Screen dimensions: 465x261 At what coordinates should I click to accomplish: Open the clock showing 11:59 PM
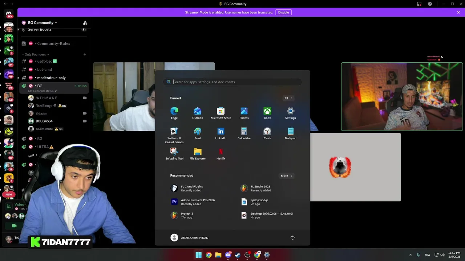pyautogui.click(x=454, y=255)
